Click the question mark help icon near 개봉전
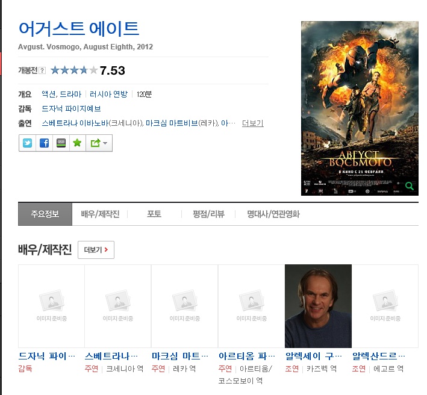Image resolution: width=427 pixels, height=395 pixels. [42, 70]
